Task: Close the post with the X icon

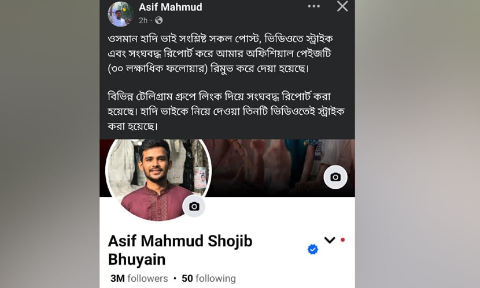Action: pos(342,6)
